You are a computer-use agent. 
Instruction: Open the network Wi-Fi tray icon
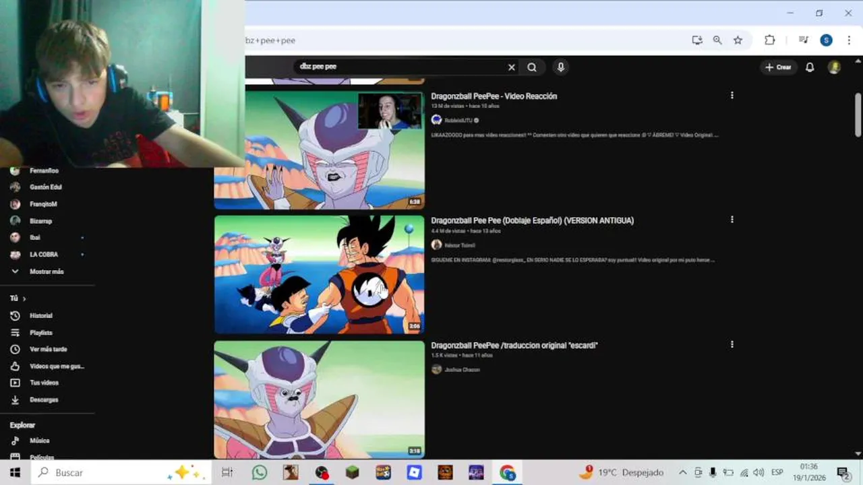click(744, 473)
